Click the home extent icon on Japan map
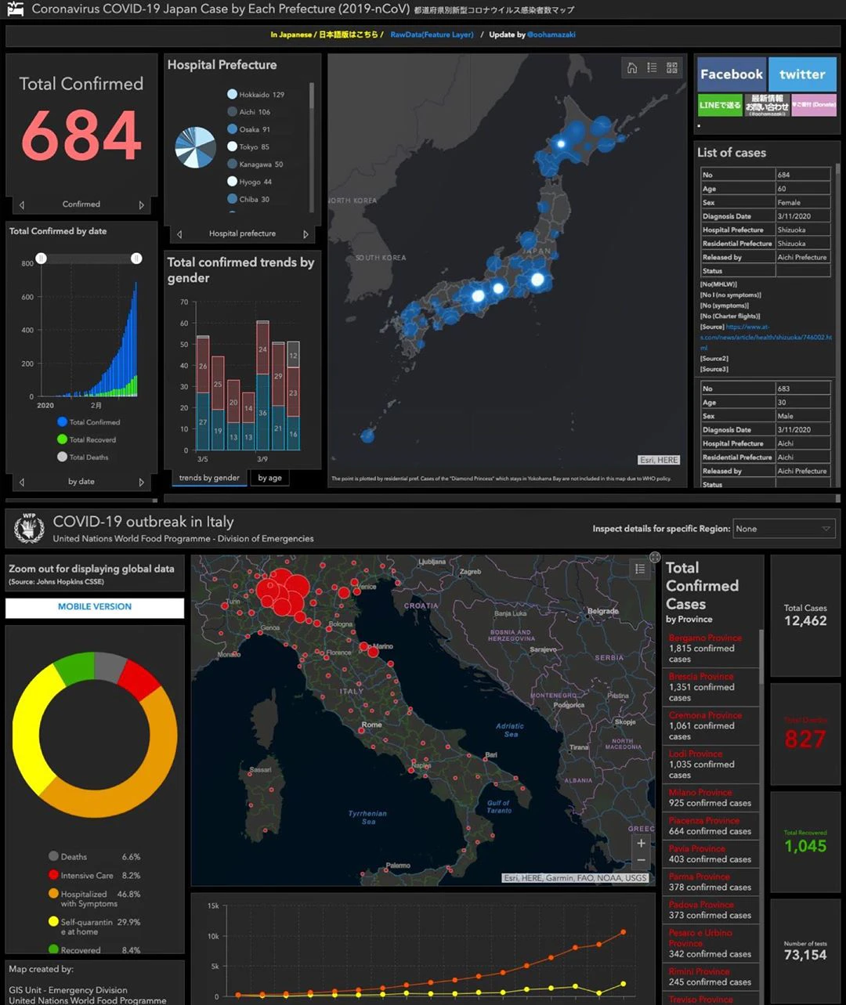The height and width of the screenshot is (1005, 846). (632, 68)
